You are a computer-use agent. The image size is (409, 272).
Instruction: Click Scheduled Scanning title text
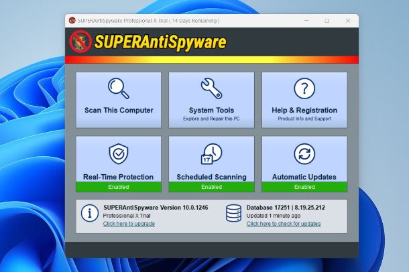(x=212, y=177)
